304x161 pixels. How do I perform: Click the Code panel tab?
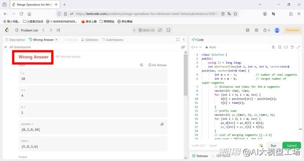coord(198,40)
